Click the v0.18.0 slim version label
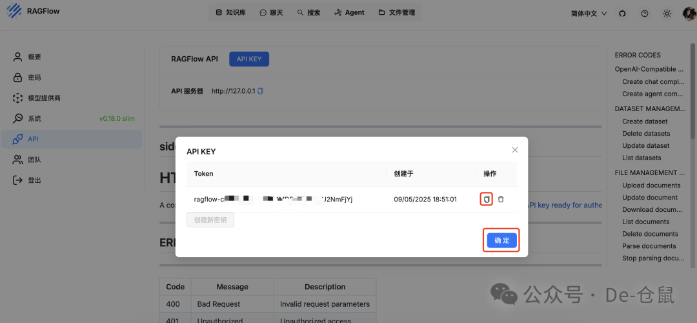The width and height of the screenshot is (697, 323). coord(117,119)
